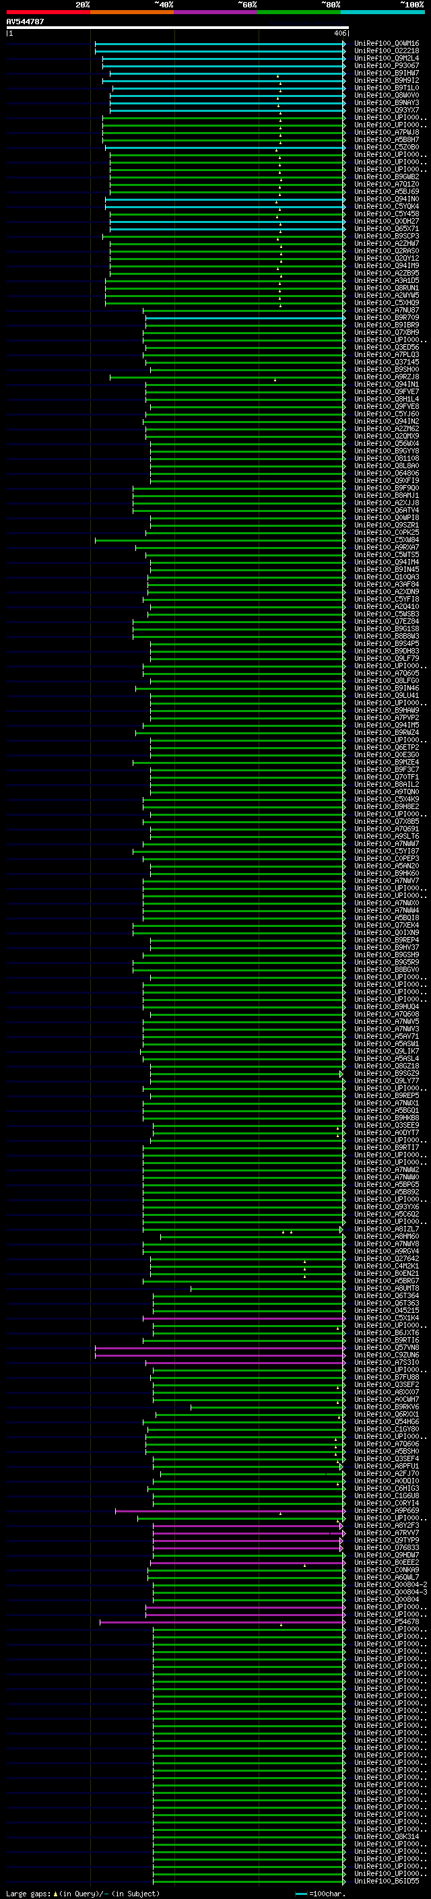Click label UniRef100_Q93YX7
Image resolution: width=431 pixels, height=1899 pixels.
click(387, 110)
